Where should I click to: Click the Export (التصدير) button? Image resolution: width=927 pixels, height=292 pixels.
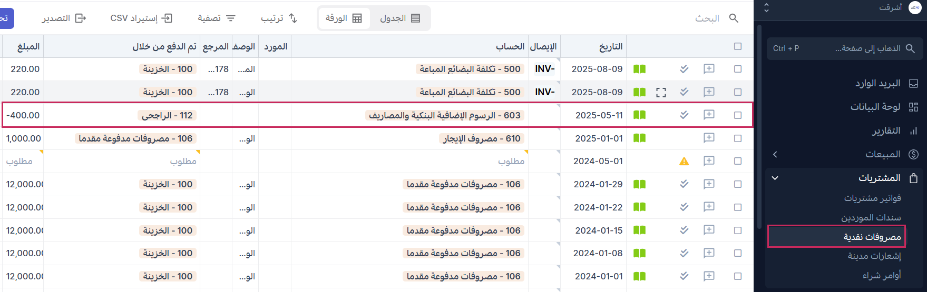point(64,18)
